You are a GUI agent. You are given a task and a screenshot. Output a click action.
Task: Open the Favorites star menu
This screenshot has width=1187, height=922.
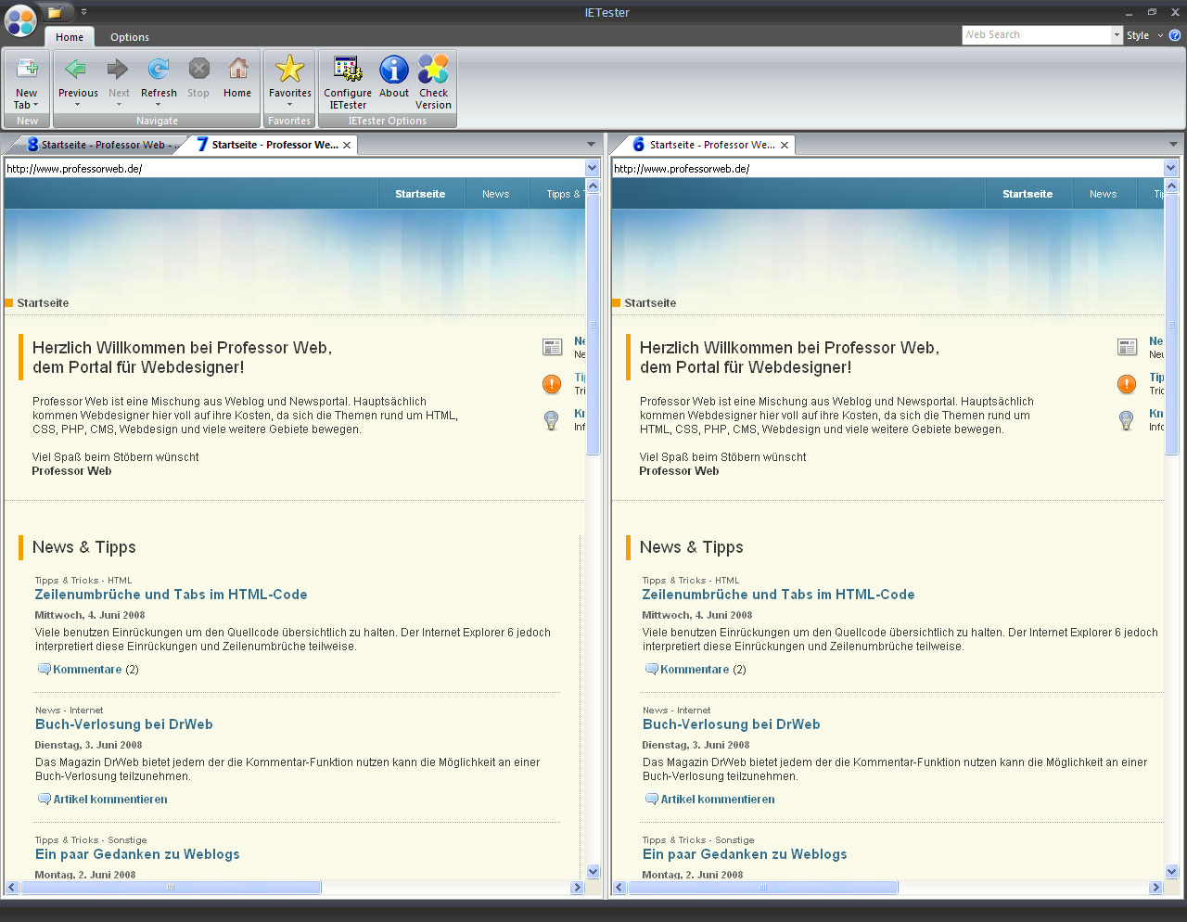click(x=290, y=82)
